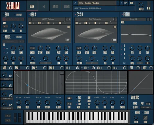Click SUB DIRECT OUT
Viewport: 154px width, 125px height.
(19, 15)
